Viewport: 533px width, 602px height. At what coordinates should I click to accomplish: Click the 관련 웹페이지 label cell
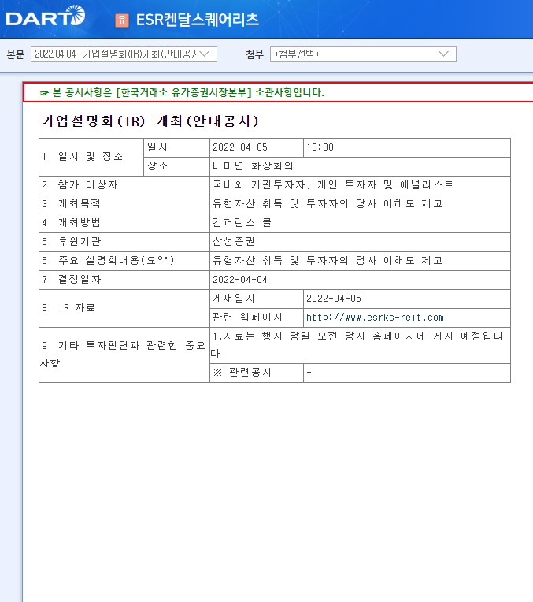point(257,318)
